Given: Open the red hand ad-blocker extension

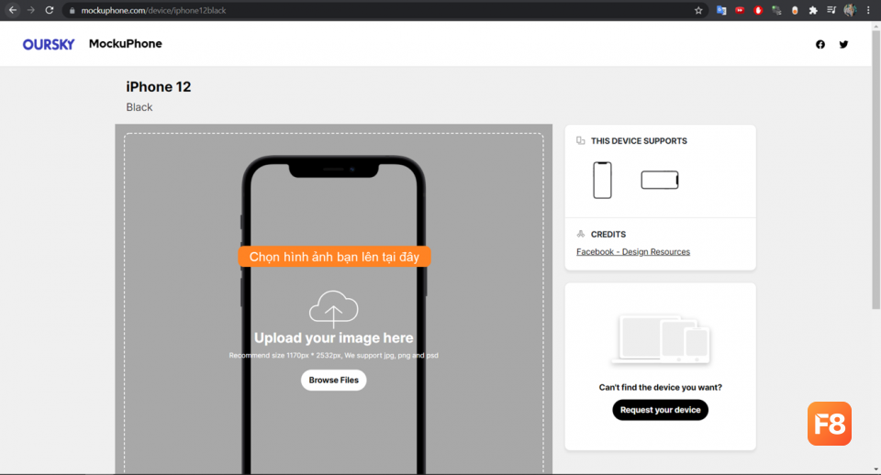Looking at the screenshot, I should coord(758,10).
